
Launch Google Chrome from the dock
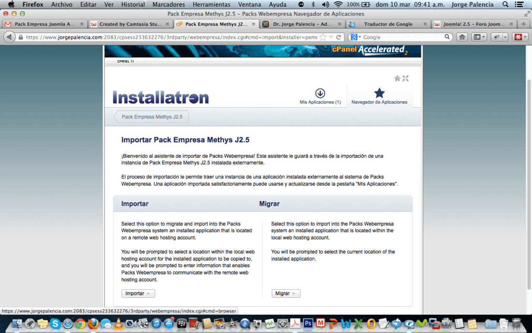pyautogui.click(x=80, y=324)
